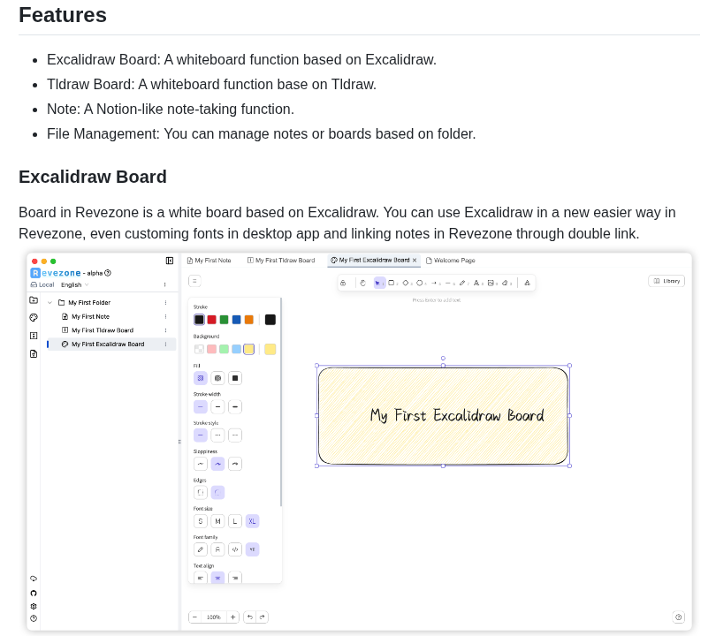Viewport: 716px width, 636px height.
Task: Click the Revezone logo
Action: [56, 273]
